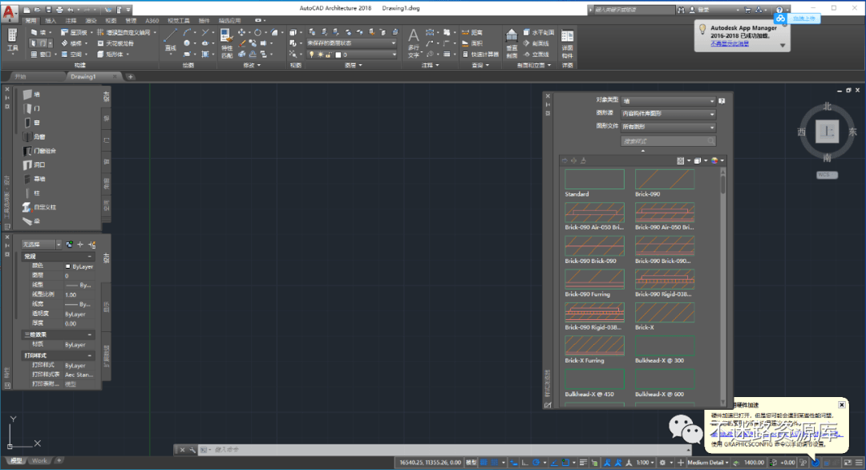866x470 pixels.
Task: Open the 1:100 annotation scale dropdown
Action: pyautogui.click(x=645, y=462)
